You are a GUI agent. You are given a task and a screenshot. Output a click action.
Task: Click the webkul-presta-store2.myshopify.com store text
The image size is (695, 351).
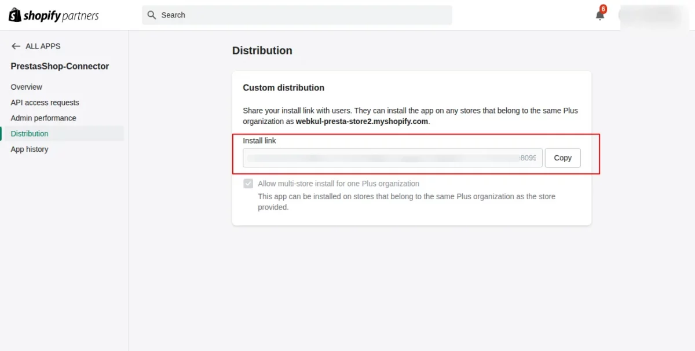pos(362,122)
